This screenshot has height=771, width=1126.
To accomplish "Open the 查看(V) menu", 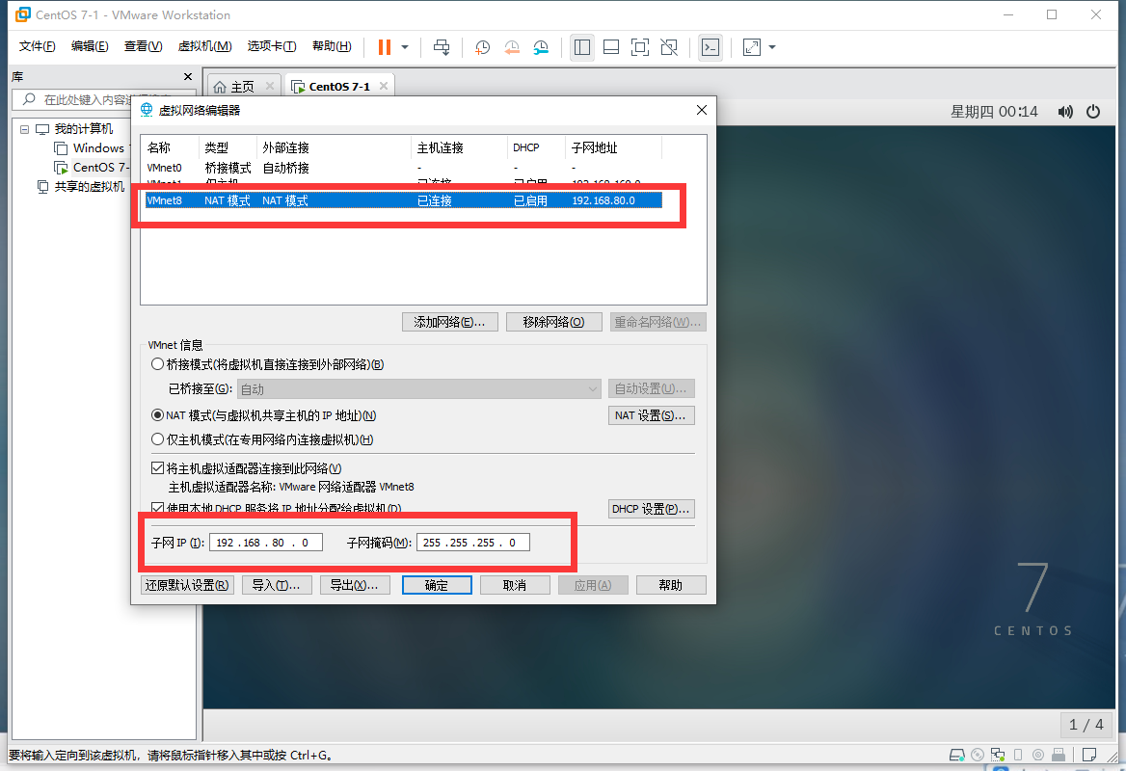I will pyautogui.click(x=143, y=46).
